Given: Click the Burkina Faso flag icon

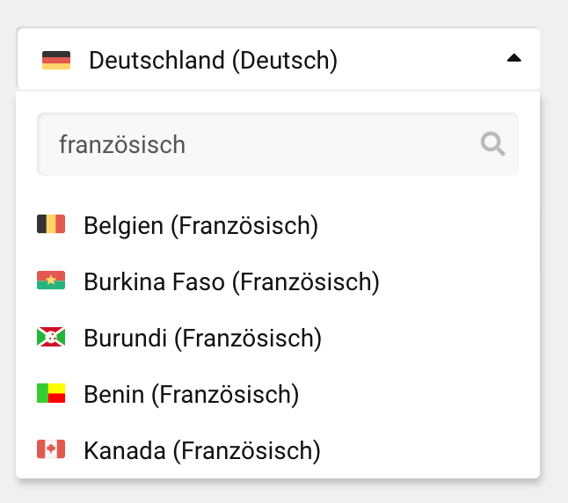Looking at the screenshot, I should pos(51,281).
